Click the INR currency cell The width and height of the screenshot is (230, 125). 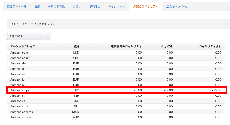[76, 96]
